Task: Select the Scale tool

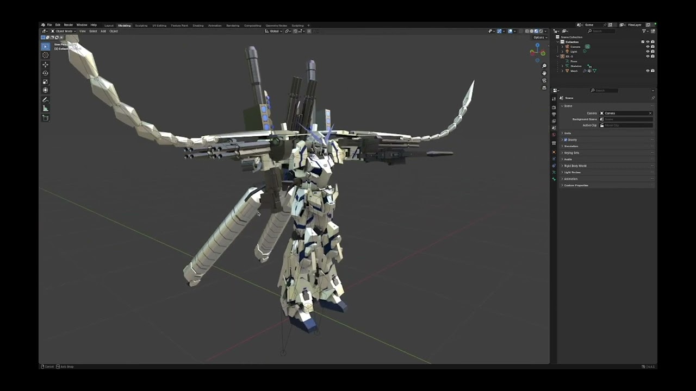Action: coord(45,81)
